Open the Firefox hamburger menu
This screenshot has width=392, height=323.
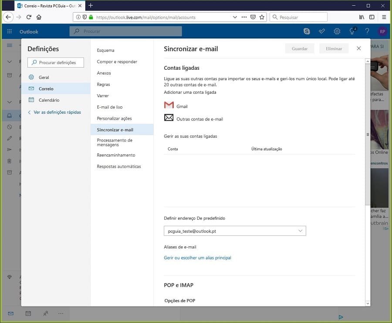(384, 17)
